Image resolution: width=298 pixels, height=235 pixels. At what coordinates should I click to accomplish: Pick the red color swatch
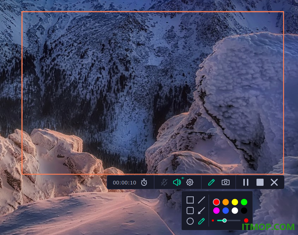[x=216, y=202]
